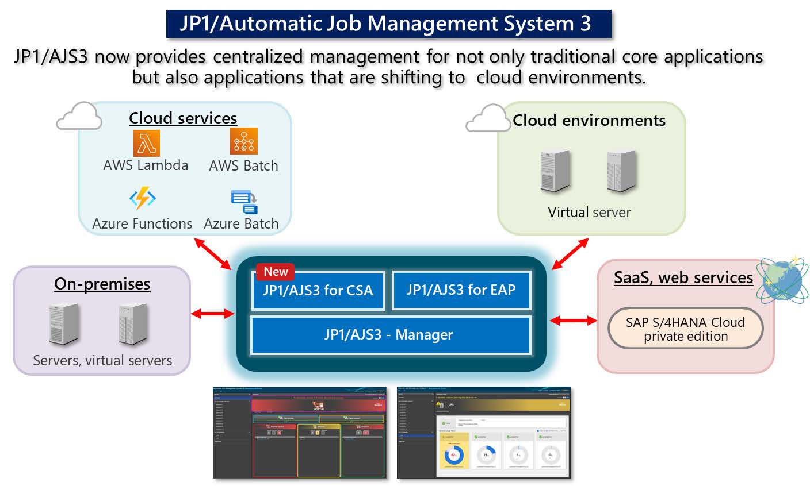This screenshot has height=486, width=810.
Task: Click the cloud icon beside Cloud environments
Action: (x=488, y=118)
